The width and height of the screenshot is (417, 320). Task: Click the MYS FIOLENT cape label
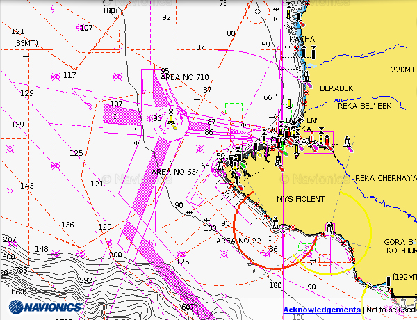[x=301, y=199]
